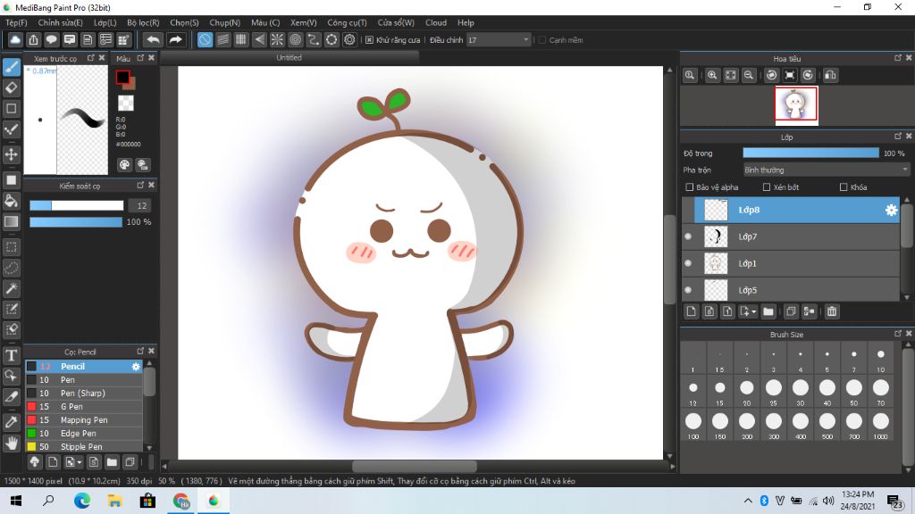This screenshot has width=915, height=514.
Task: Click the Undo arrow in toolbar
Action: 153,39
